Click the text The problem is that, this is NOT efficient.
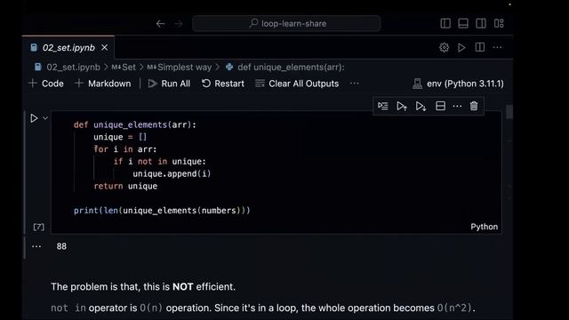The width and height of the screenshot is (569, 320). pos(143,286)
